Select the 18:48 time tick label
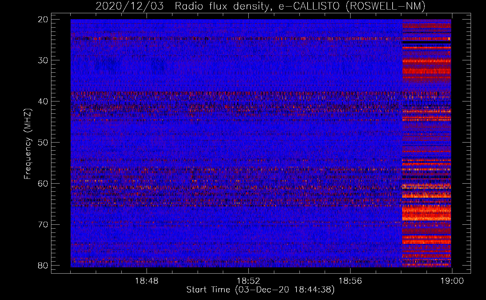This screenshot has height=300, width=486. coord(147,281)
